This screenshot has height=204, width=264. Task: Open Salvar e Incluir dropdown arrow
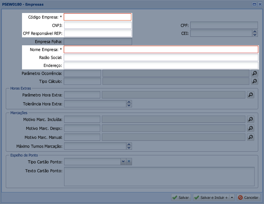pyautogui.click(x=232, y=198)
